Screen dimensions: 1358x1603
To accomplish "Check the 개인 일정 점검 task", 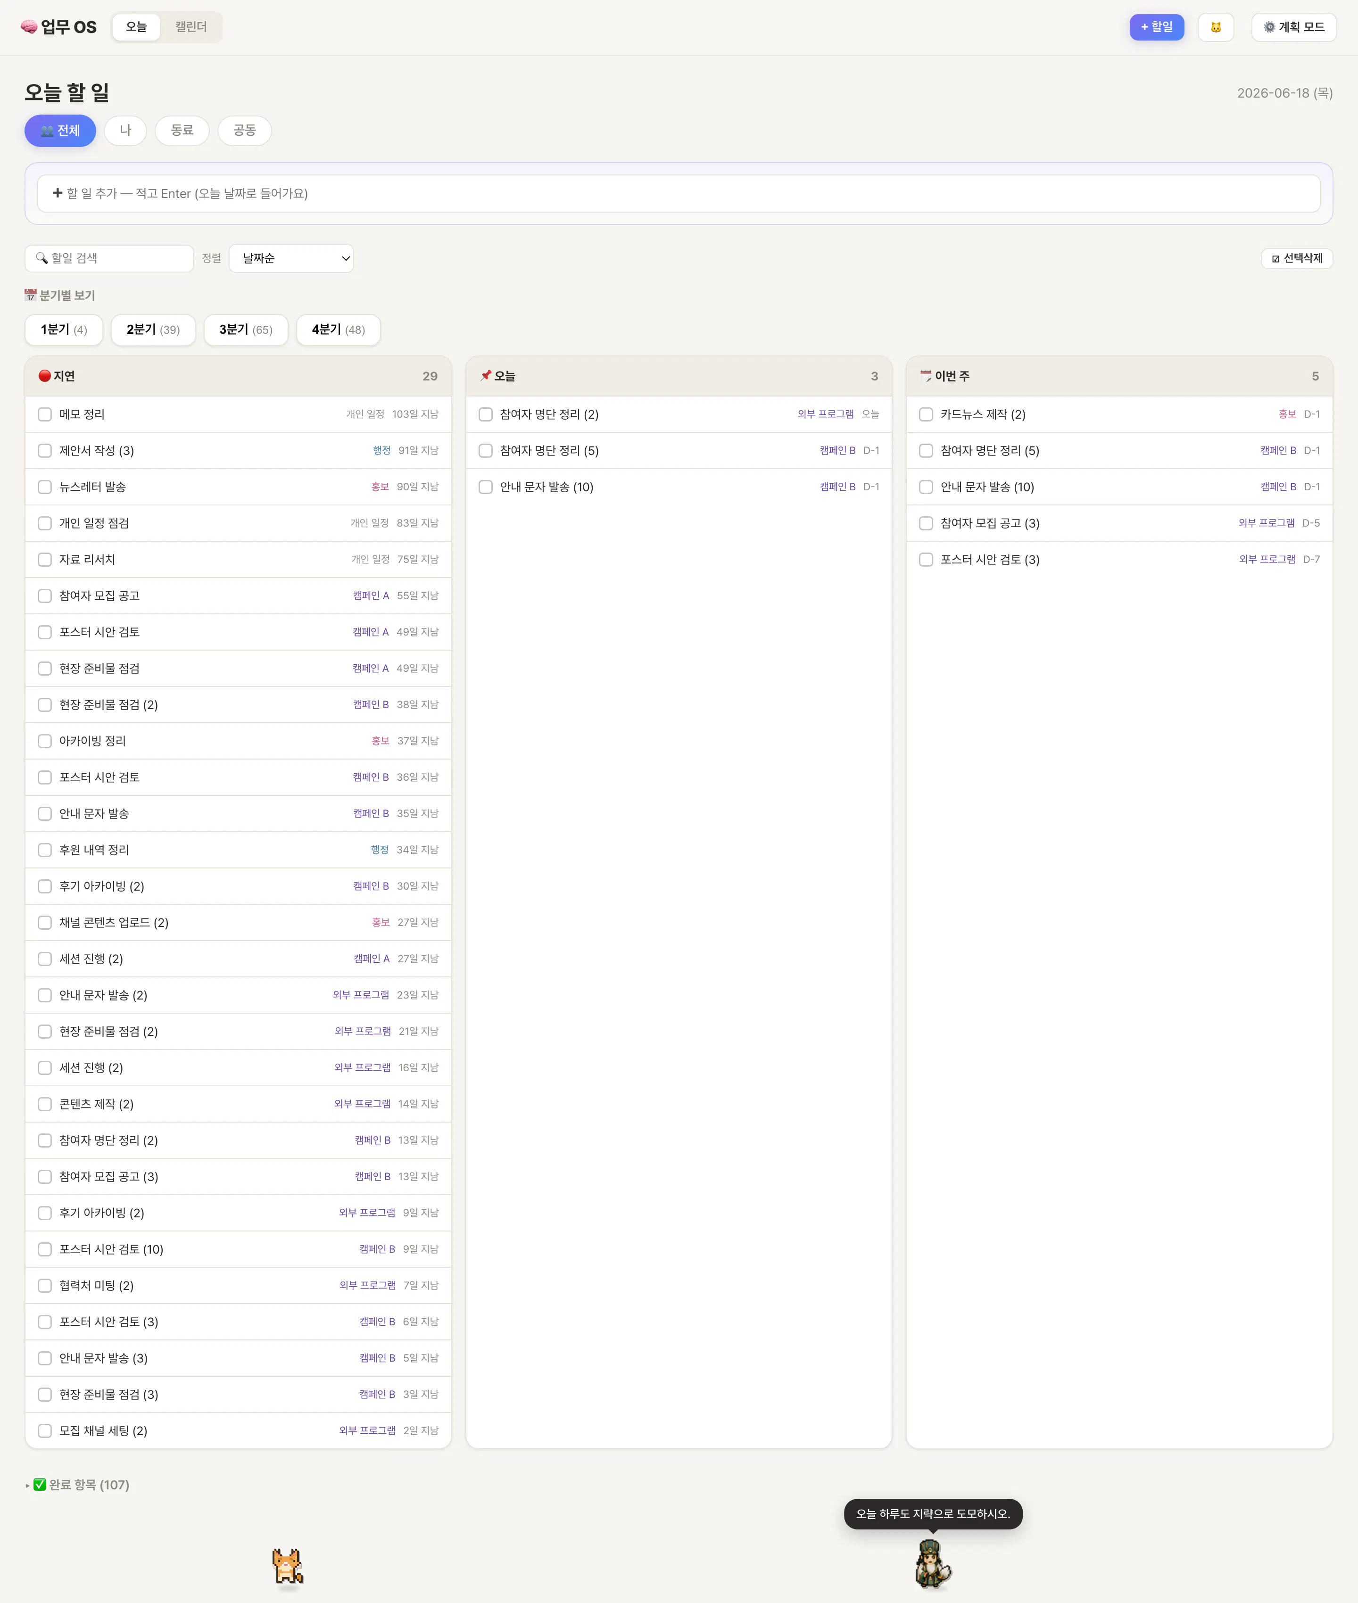I will 45,523.
